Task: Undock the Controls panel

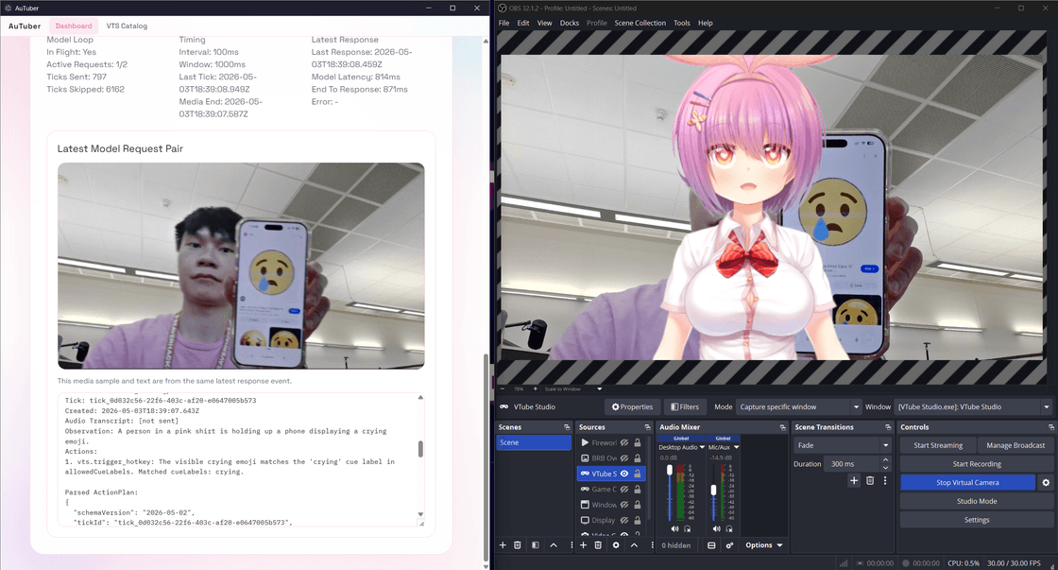Action: point(1050,427)
